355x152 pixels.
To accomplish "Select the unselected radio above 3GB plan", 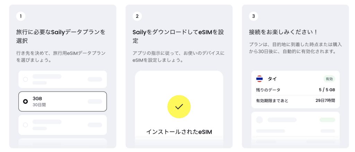I will [x=25, y=79].
